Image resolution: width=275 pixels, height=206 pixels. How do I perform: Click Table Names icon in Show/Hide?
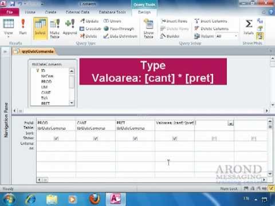click(260, 36)
